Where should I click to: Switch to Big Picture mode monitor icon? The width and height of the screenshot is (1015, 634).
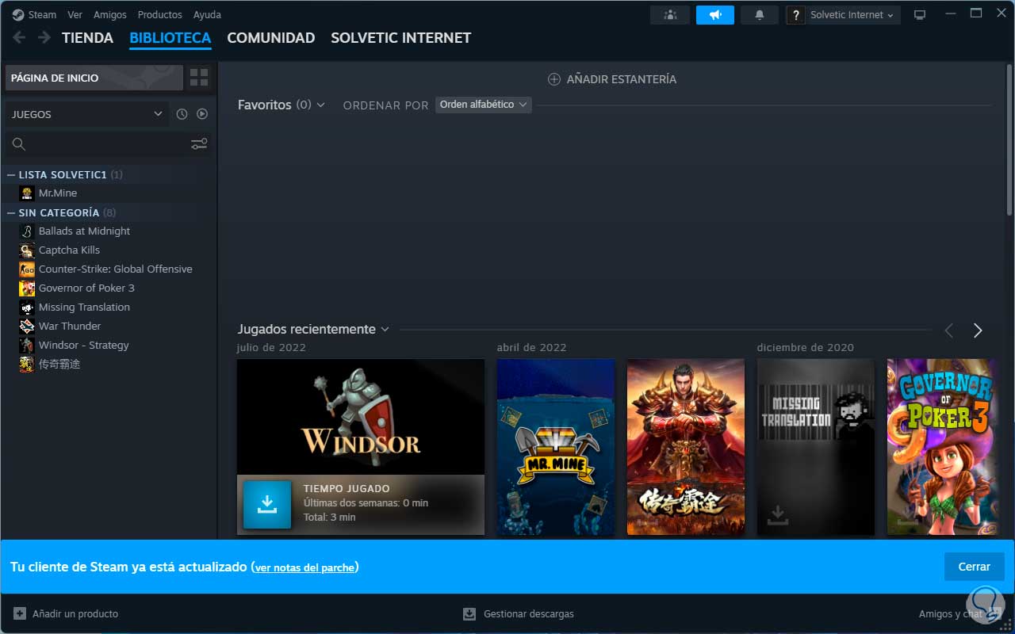coord(920,15)
